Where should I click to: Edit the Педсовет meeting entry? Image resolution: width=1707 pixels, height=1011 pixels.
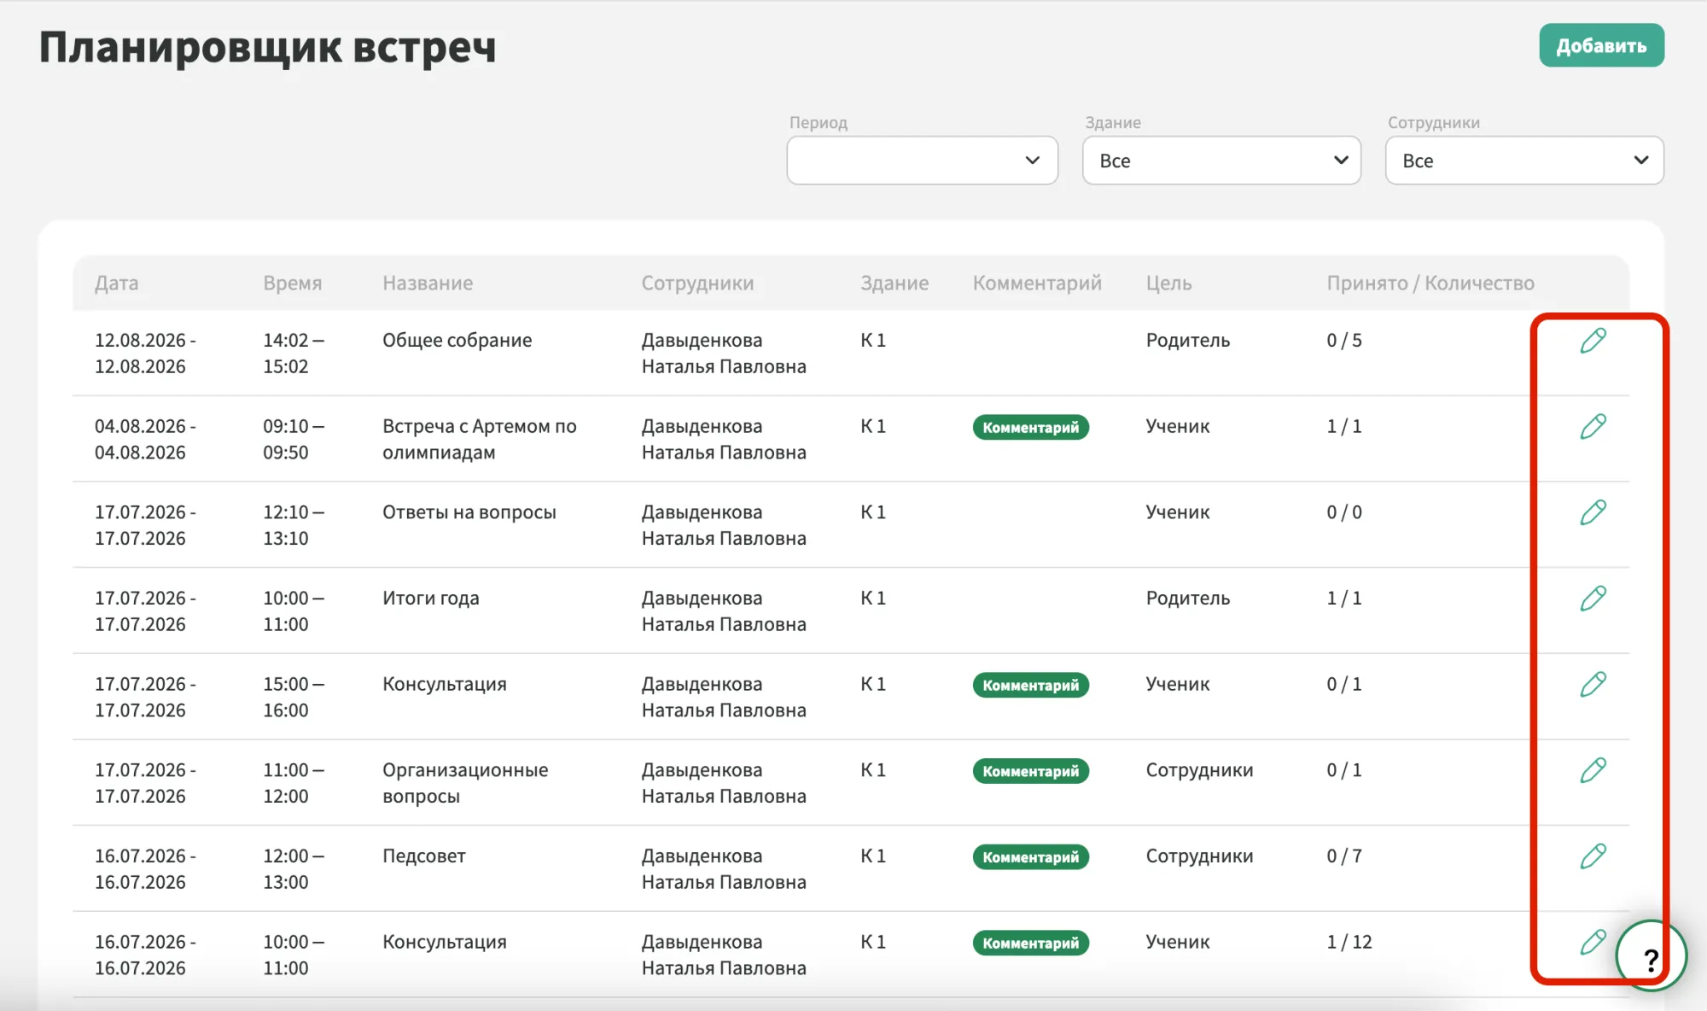(x=1593, y=856)
